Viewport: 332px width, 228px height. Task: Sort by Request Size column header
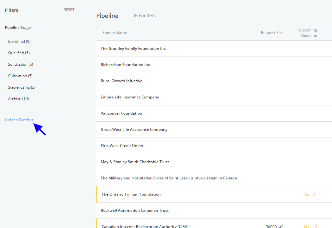(272, 33)
